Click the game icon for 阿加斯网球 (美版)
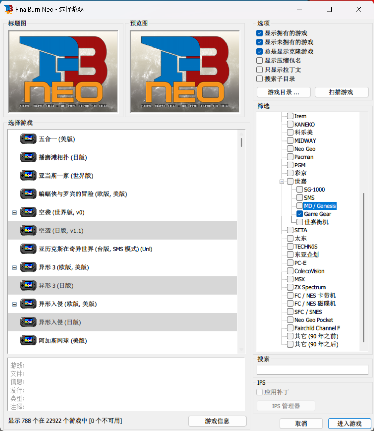Viewport: 374px width, 431px height. click(x=28, y=340)
